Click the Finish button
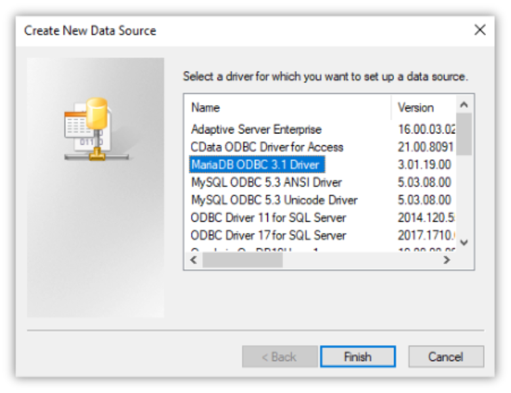 tap(358, 356)
